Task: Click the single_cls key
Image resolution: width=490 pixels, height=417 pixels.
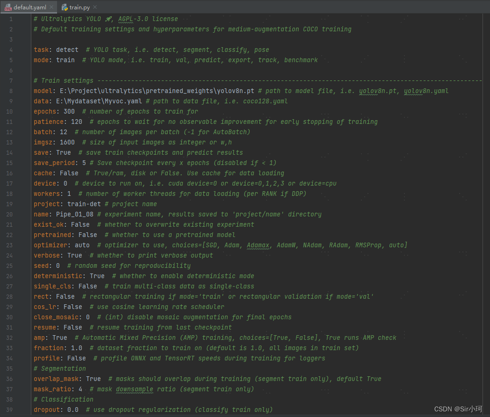Action: tap(52, 287)
